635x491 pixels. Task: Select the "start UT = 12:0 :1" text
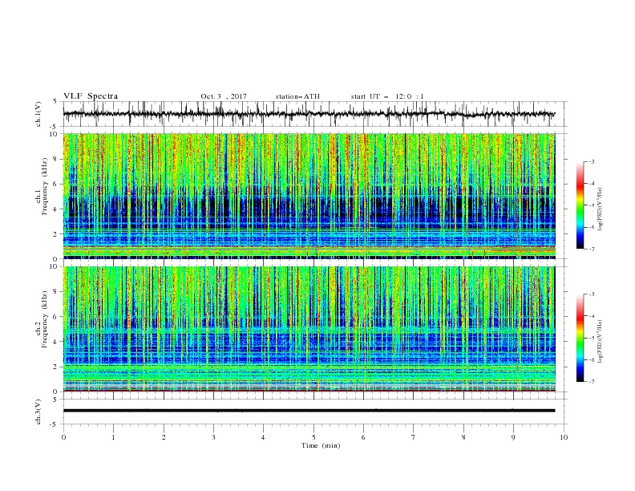(387, 96)
